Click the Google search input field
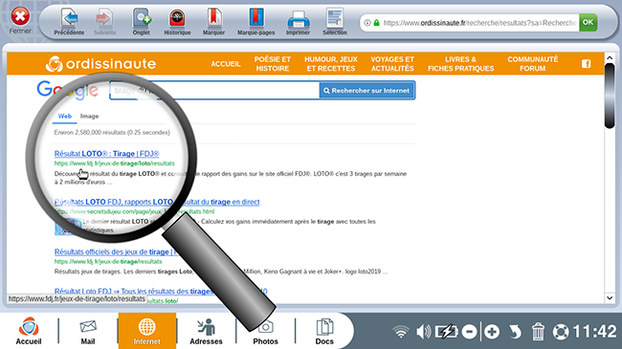The width and height of the screenshot is (622, 349). pos(214,91)
